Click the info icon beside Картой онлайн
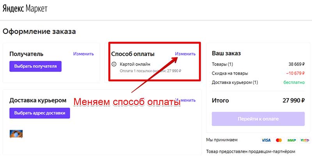The image size is (312, 157). [114, 64]
